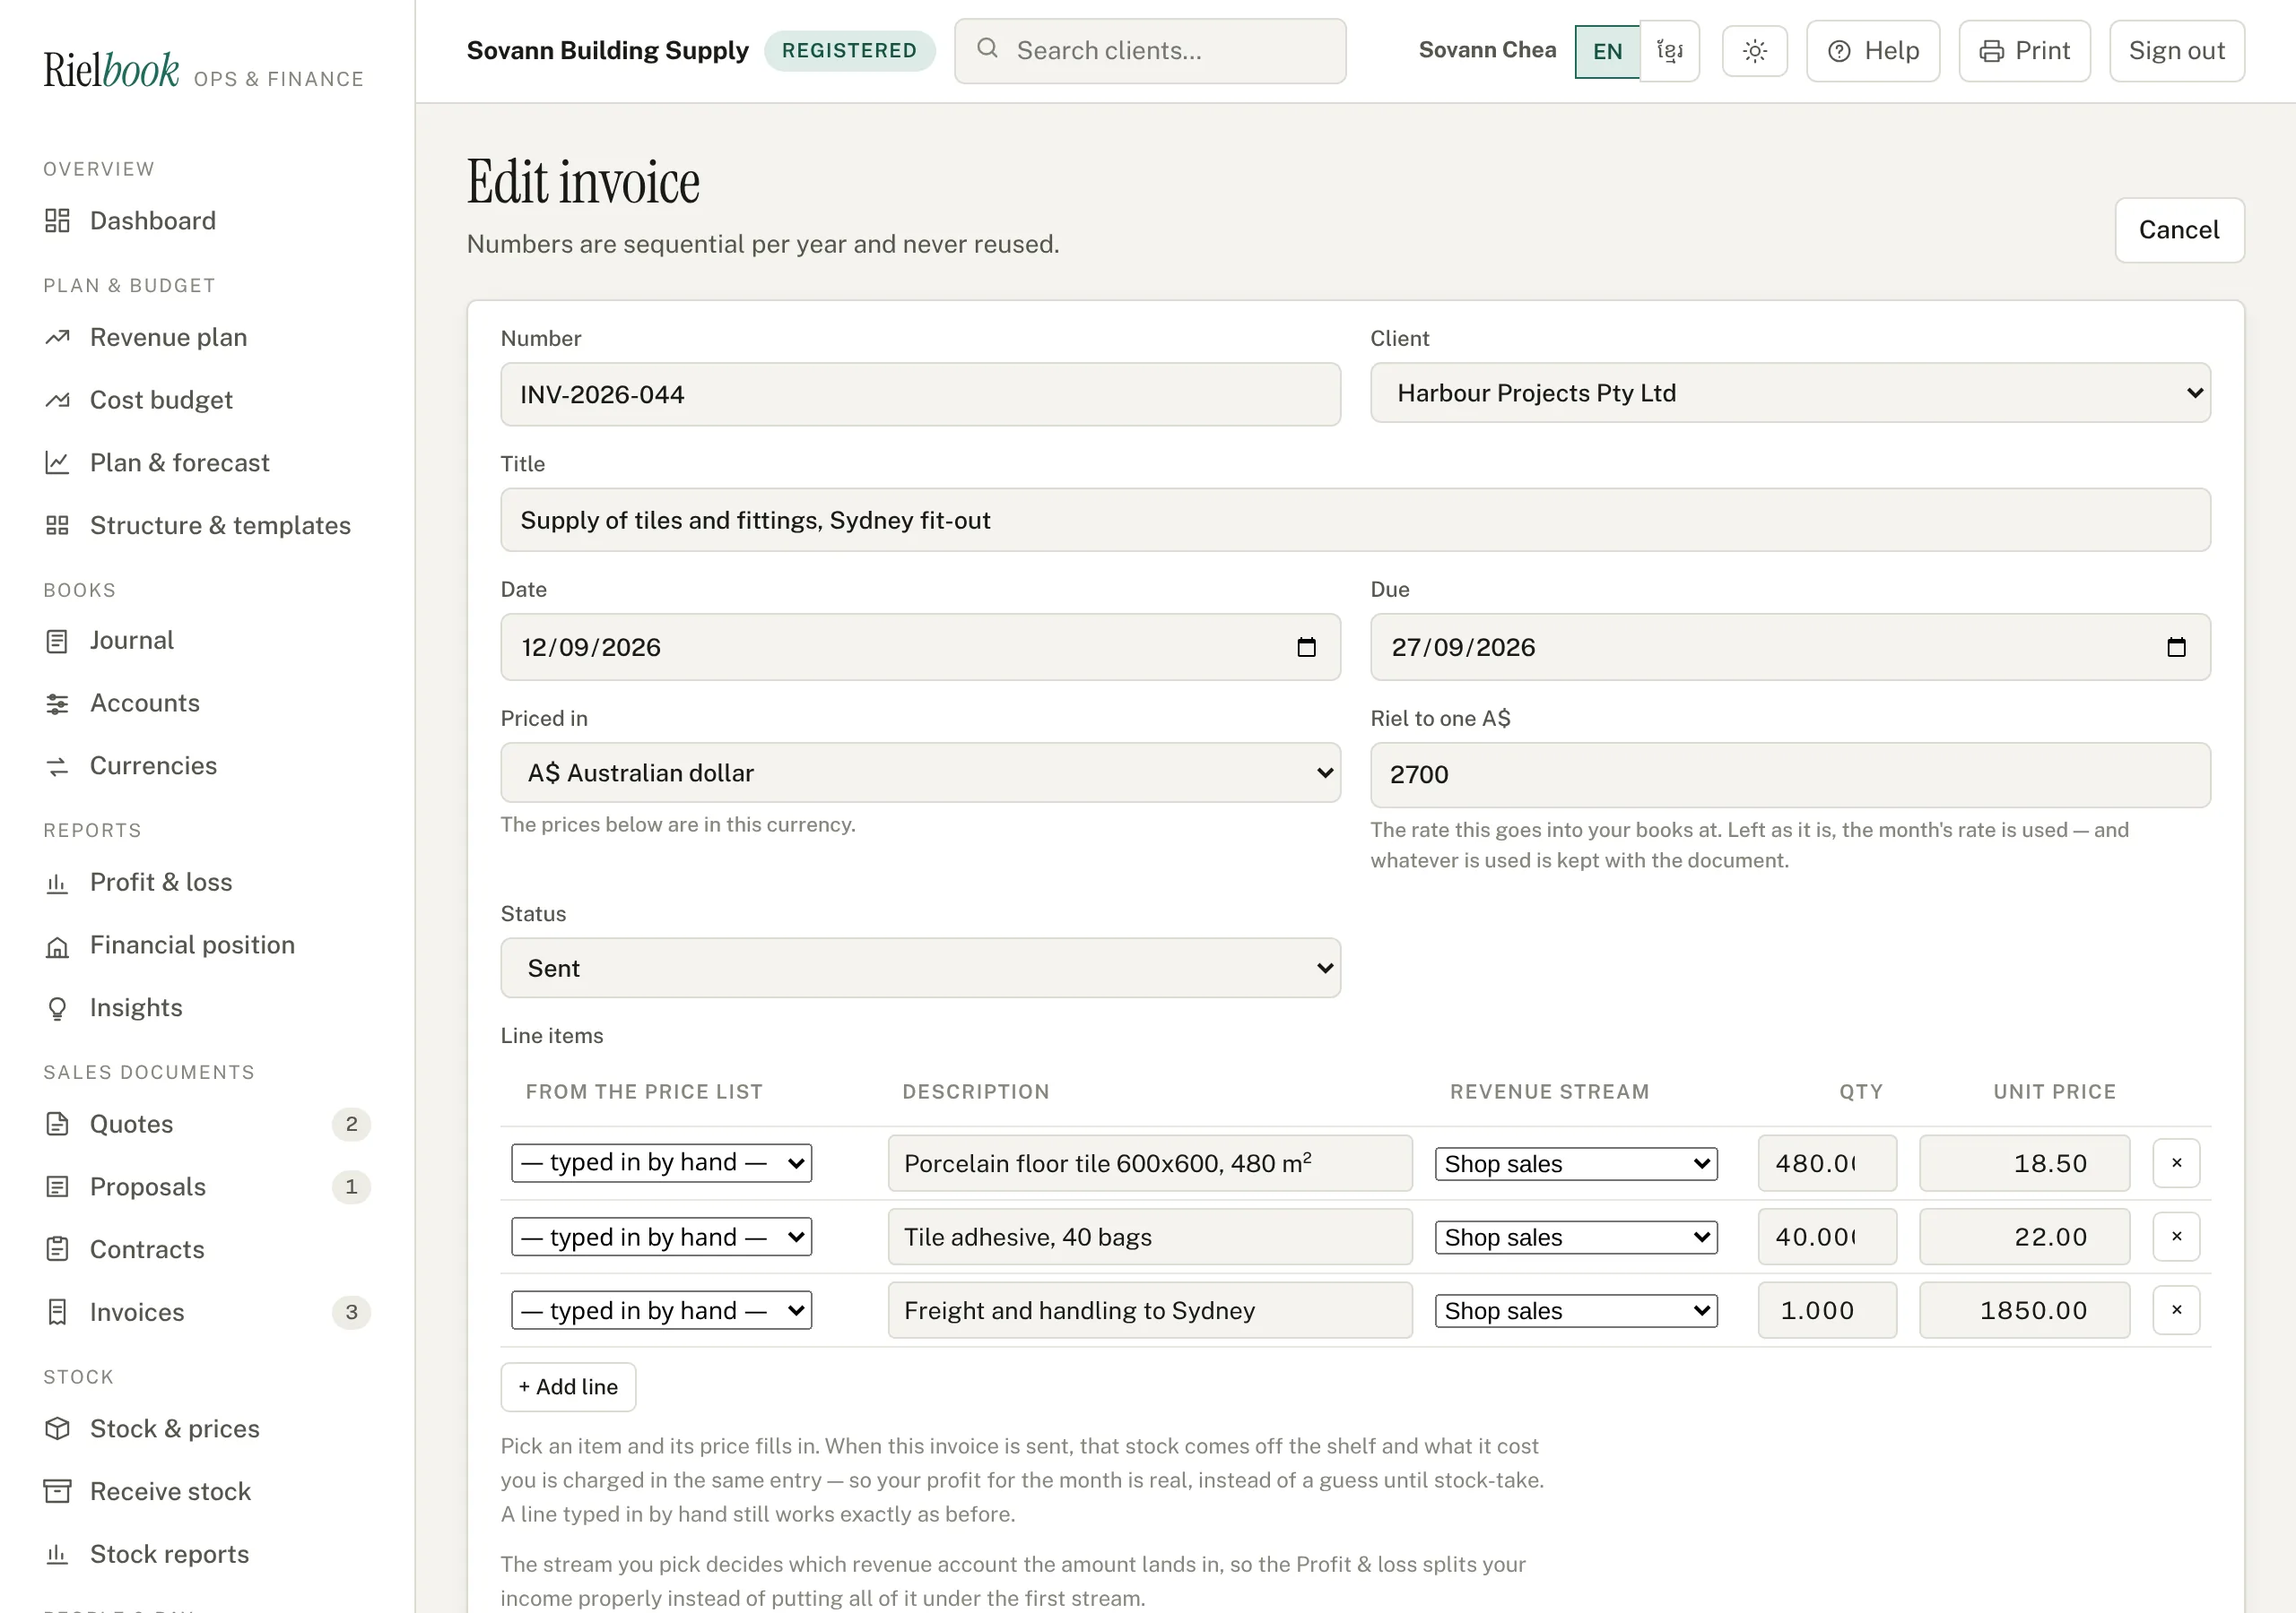Focus the Search clients field

[1150, 51]
